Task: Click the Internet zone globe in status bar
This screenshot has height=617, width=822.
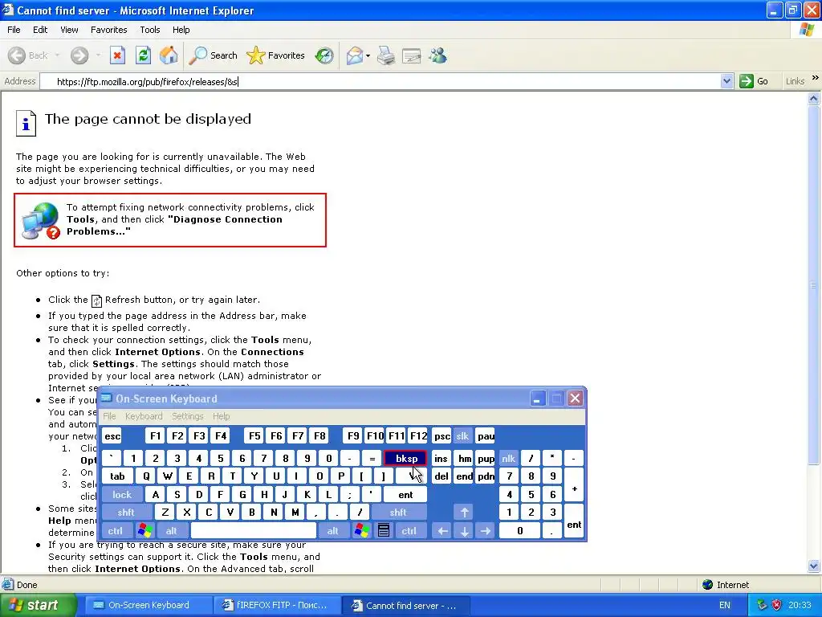Action: point(708,585)
